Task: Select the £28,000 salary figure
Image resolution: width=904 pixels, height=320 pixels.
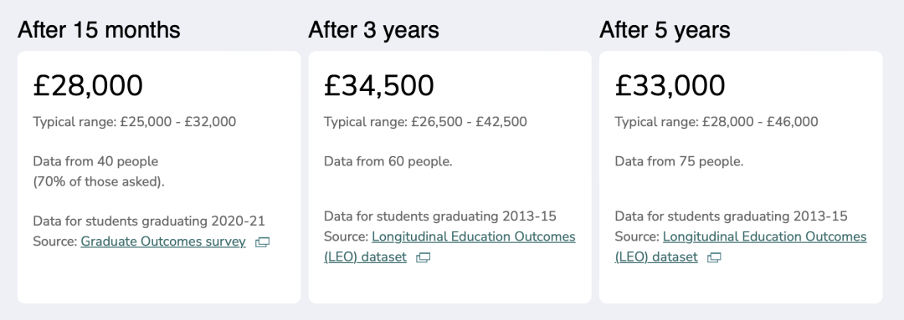Action: 88,85
